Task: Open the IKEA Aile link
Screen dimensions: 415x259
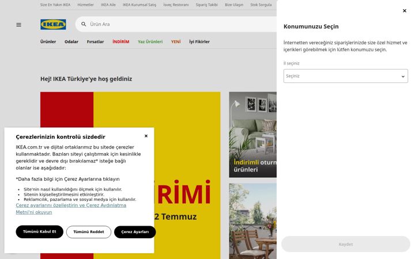Action: click(x=108, y=5)
